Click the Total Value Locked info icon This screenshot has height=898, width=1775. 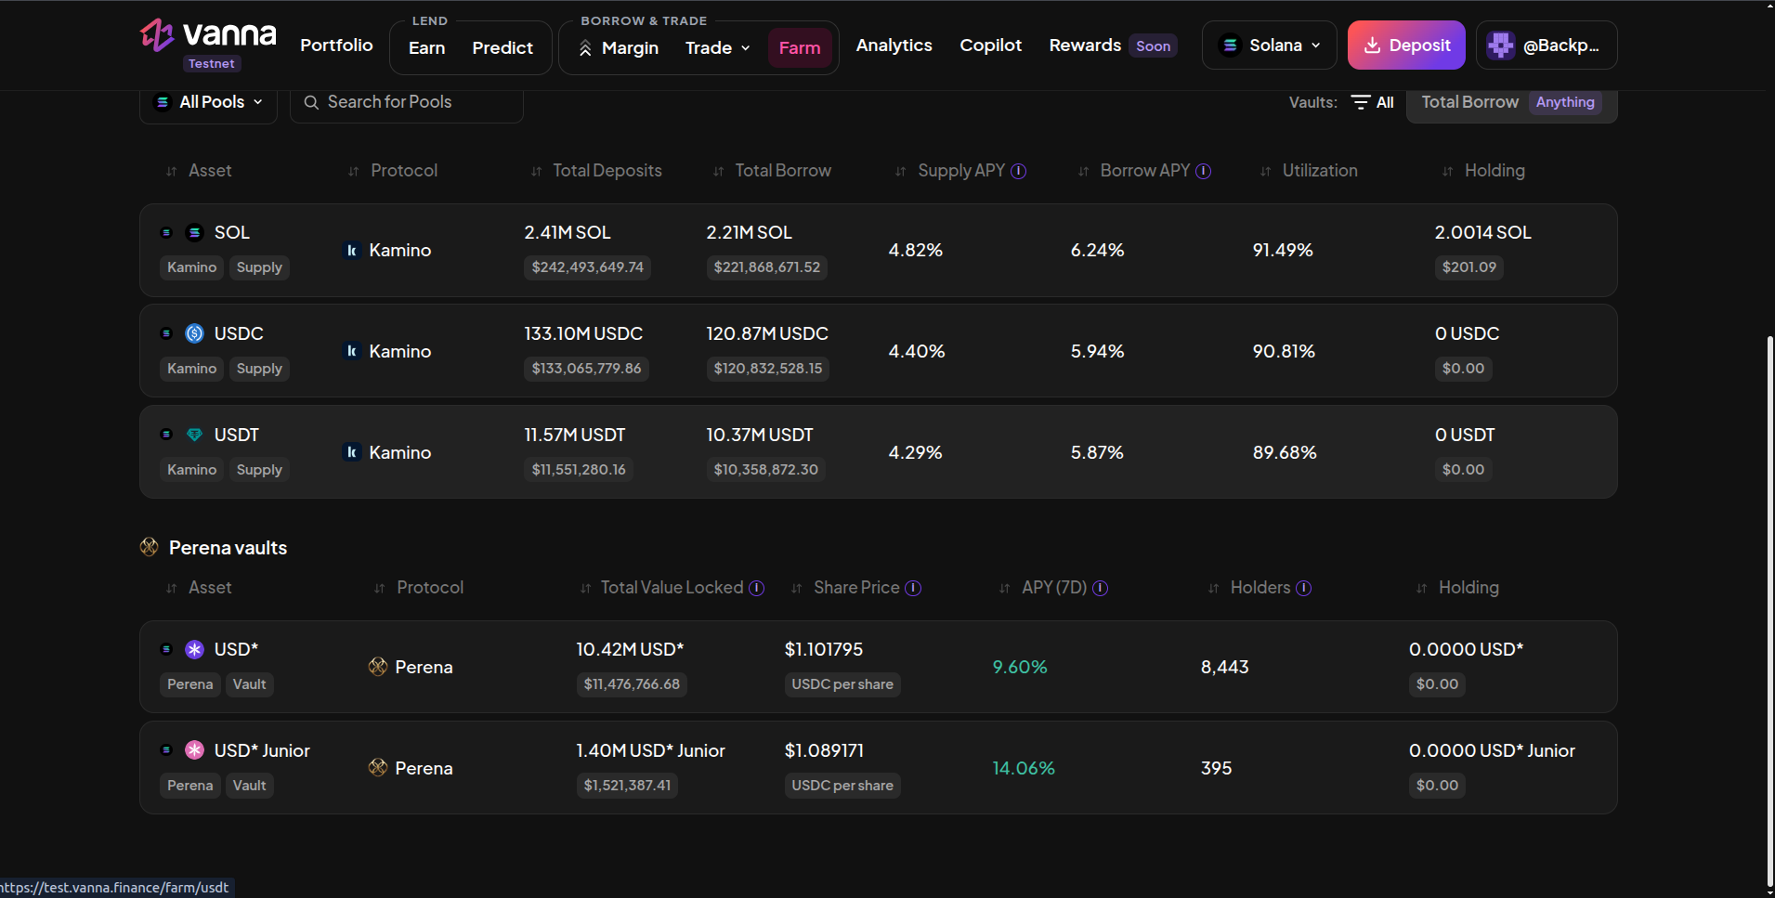click(756, 588)
